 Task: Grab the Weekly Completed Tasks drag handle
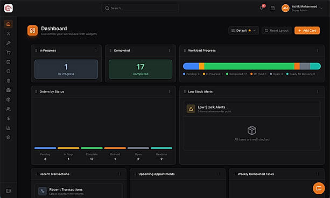(234, 174)
